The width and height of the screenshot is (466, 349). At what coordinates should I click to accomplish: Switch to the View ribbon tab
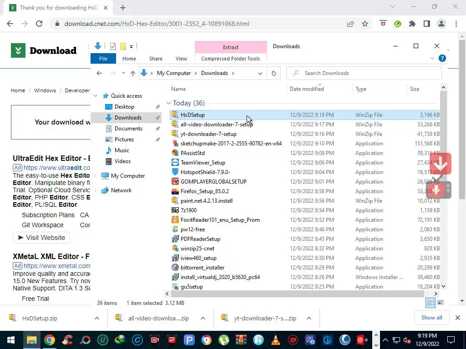point(181,59)
